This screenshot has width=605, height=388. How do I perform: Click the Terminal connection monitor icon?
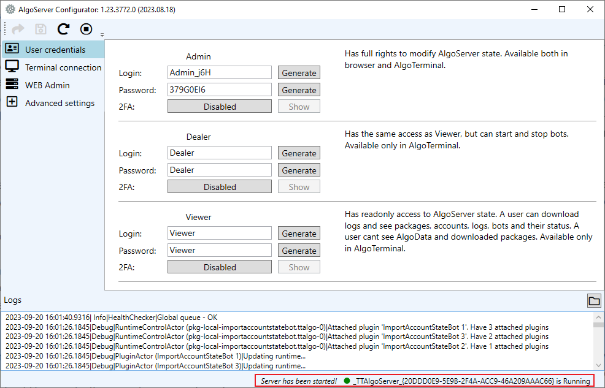click(x=12, y=66)
